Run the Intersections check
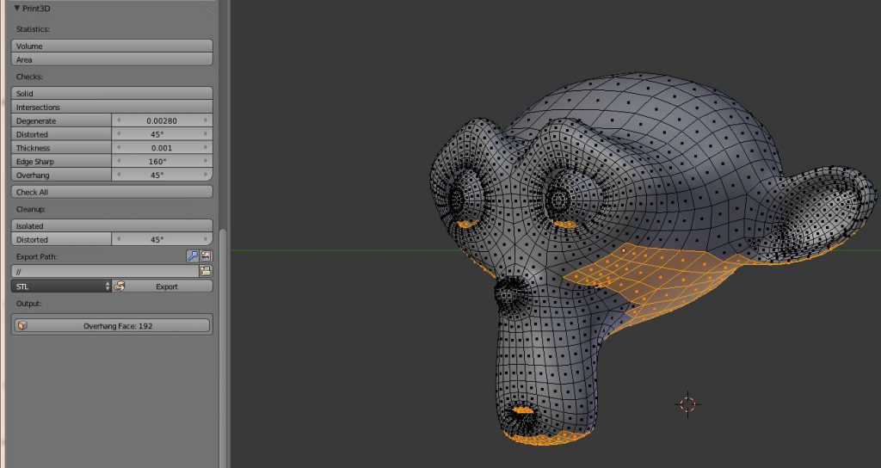The height and width of the screenshot is (468, 881). click(x=112, y=107)
